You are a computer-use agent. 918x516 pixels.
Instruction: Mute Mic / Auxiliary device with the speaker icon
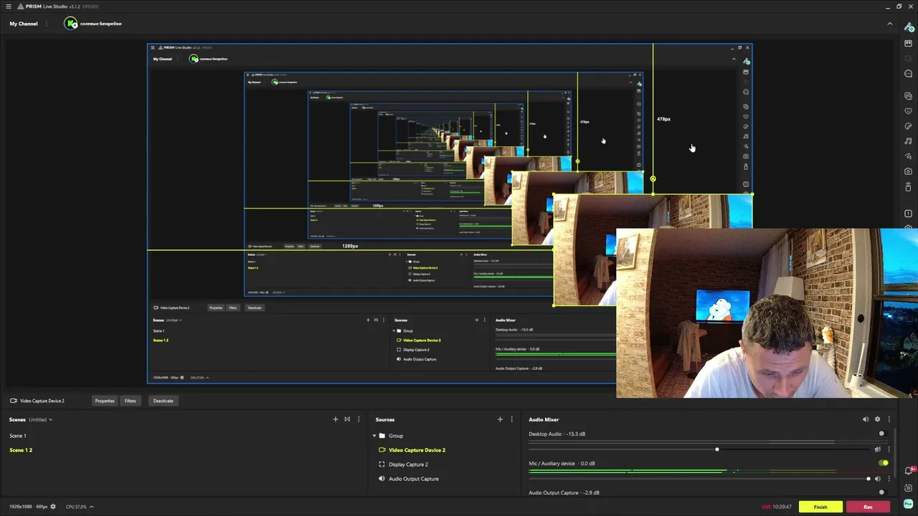(x=877, y=479)
